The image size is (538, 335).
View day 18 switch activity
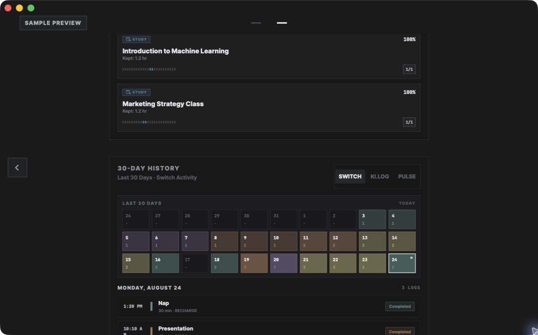224,263
